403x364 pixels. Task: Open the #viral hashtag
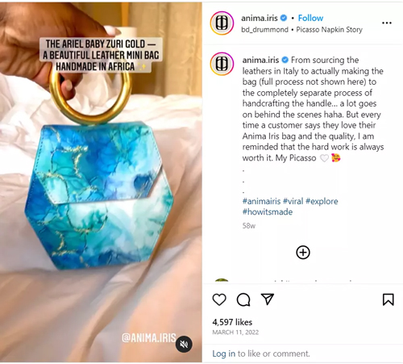[293, 201]
